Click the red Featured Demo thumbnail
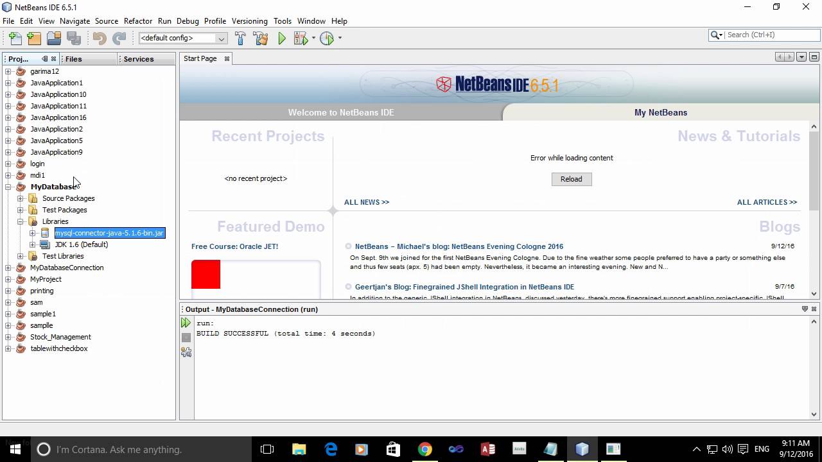 pos(205,274)
